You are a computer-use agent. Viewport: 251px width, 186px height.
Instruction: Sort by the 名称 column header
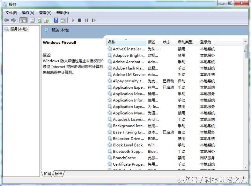126,42
